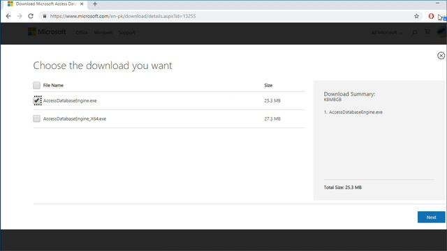The image size is (447, 251).
Task: Click the blue Next button
Action: coord(431,217)
